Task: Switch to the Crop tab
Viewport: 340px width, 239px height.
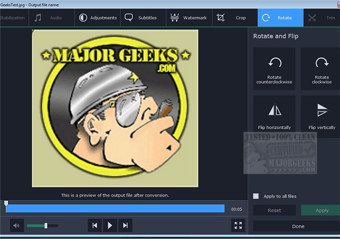Action: click(x=235, y=18)
